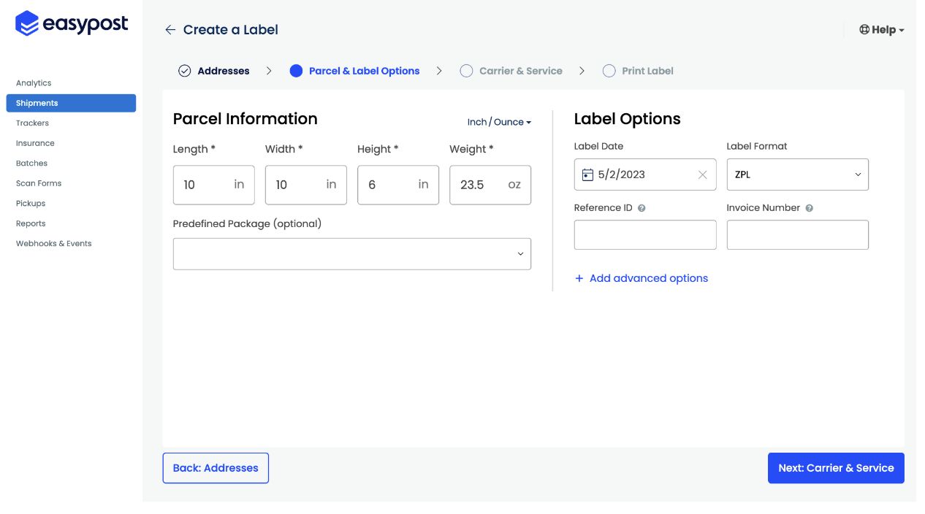
Task: Expand the Predefined Package dropdown
Action: 352,254
